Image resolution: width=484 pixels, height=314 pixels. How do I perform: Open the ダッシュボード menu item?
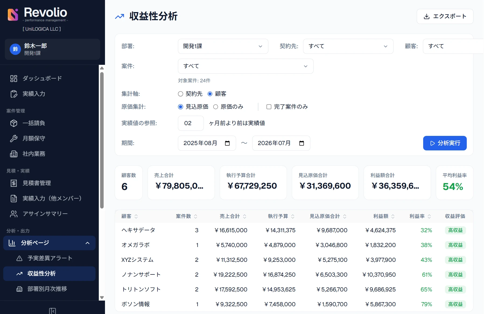point(50,79)
